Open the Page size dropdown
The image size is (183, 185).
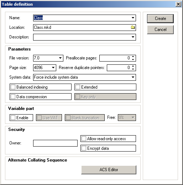[53, 68]
